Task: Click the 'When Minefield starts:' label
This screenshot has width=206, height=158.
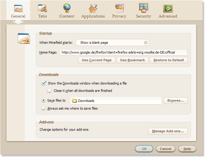Action: [x=56, y=43]
